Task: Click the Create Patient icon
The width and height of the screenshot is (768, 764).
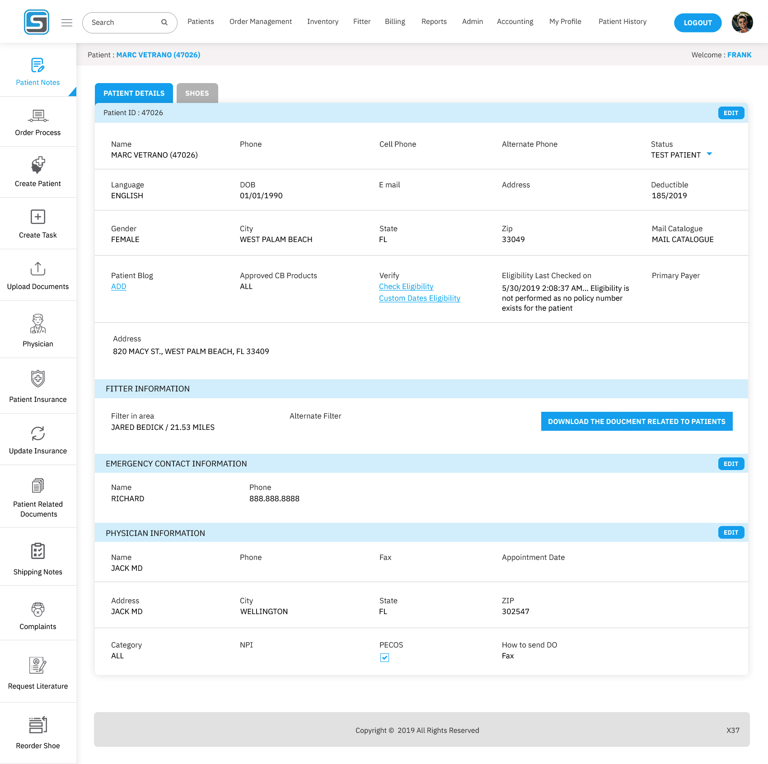Action: tap(38, 165)
